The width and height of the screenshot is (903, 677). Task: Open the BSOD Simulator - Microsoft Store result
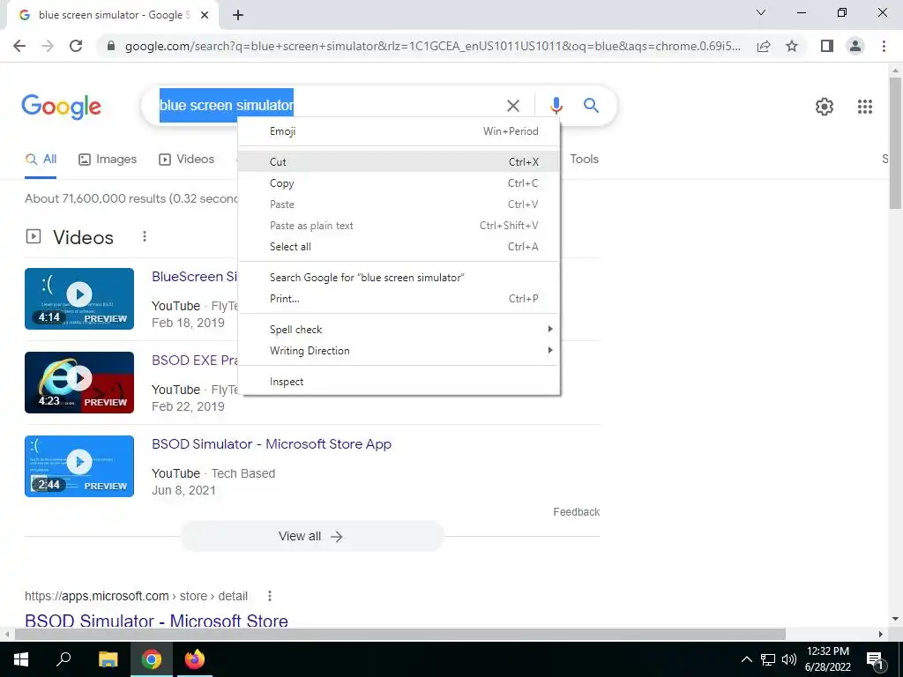coord(156,621)
